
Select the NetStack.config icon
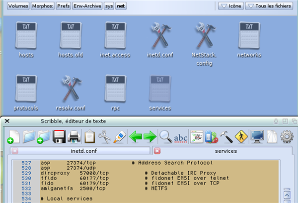coord(205,35)
